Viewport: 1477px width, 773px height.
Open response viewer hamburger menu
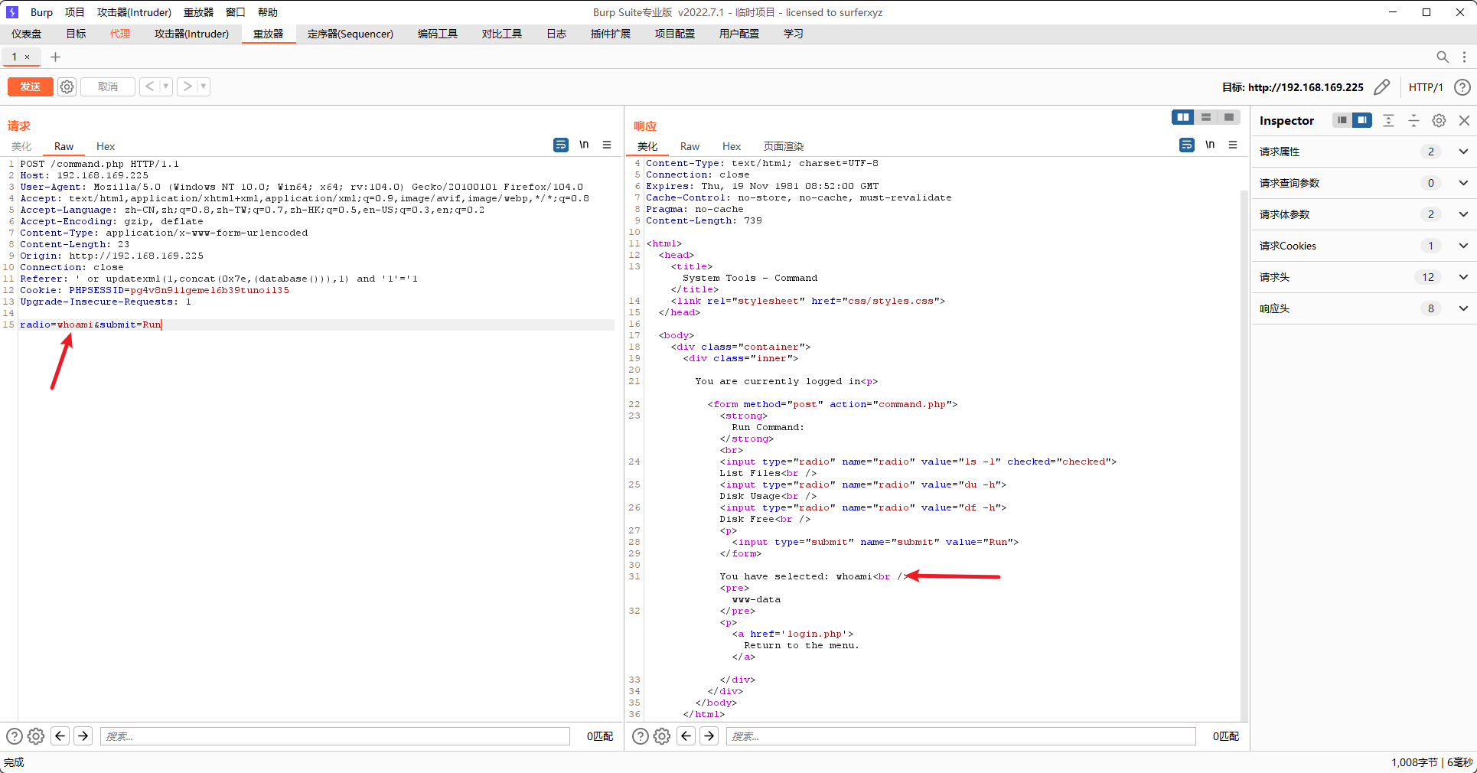1233,145
